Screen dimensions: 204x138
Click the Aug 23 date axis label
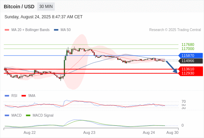click(x=89, y=132)
